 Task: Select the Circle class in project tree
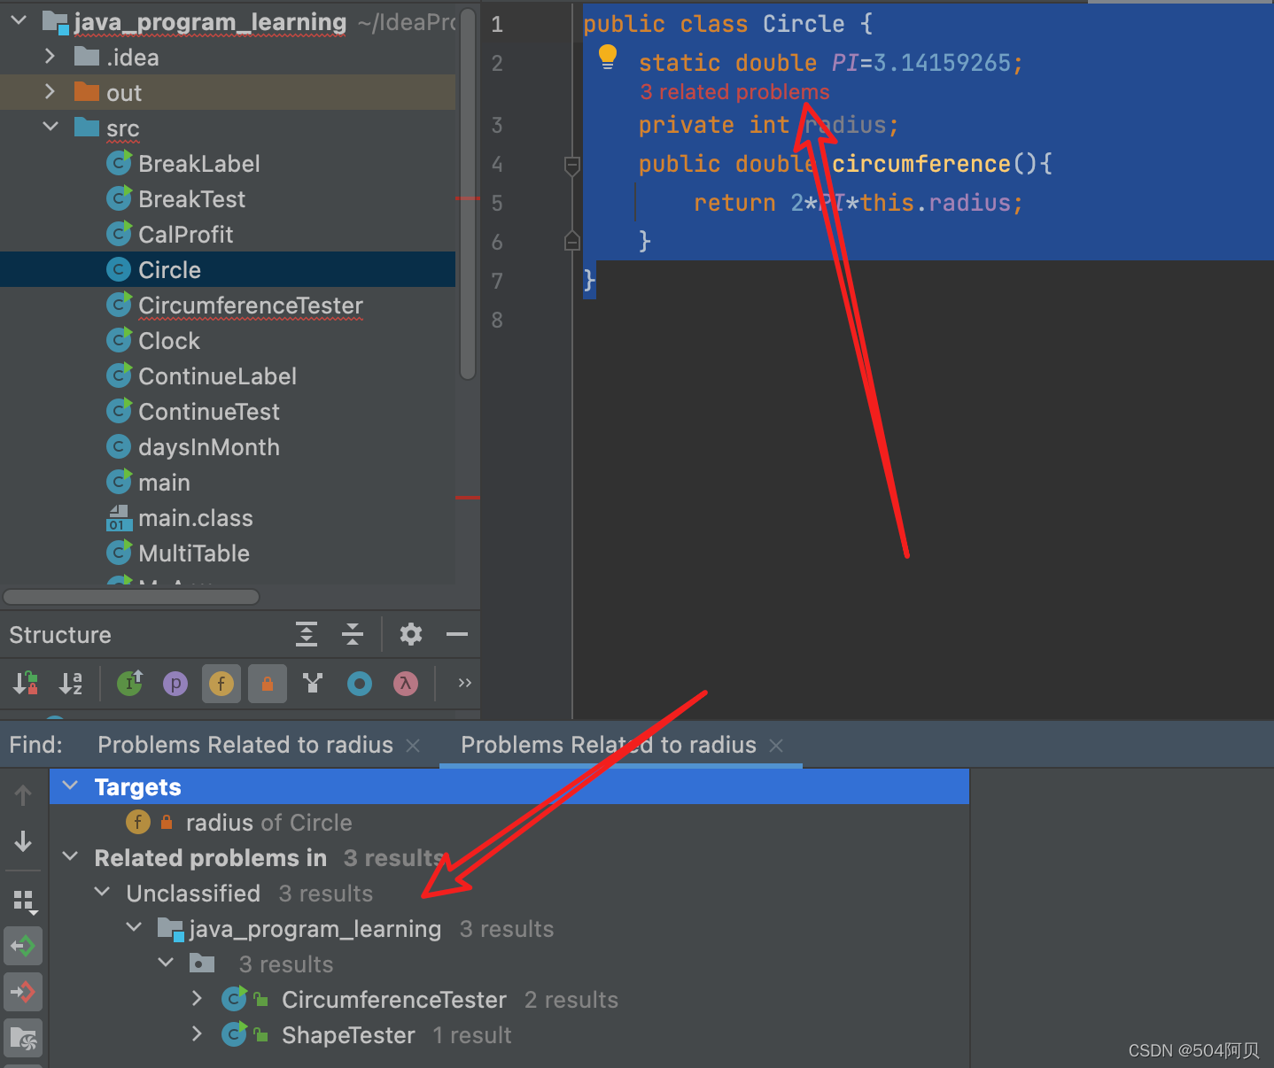pos(169,270)
